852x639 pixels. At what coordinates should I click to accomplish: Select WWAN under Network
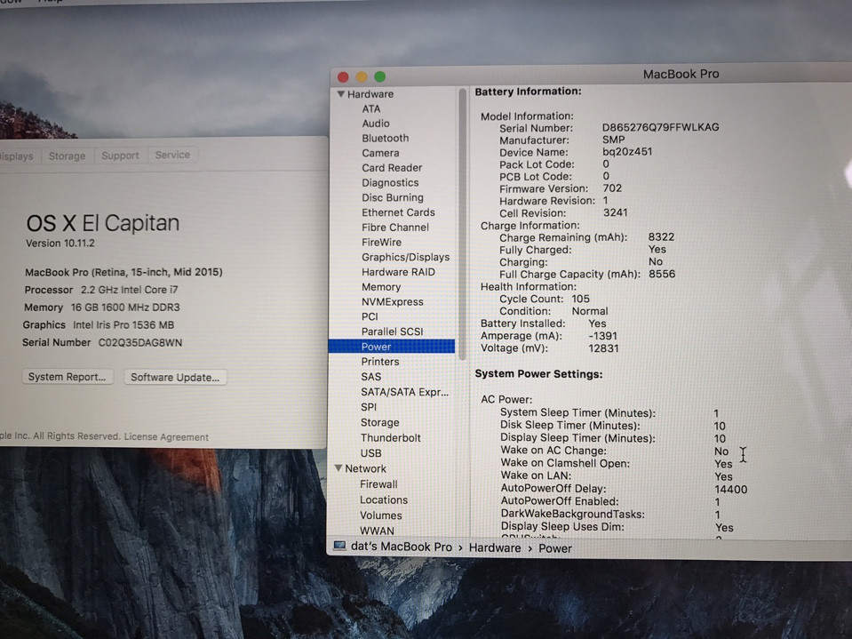pos(377,531)
